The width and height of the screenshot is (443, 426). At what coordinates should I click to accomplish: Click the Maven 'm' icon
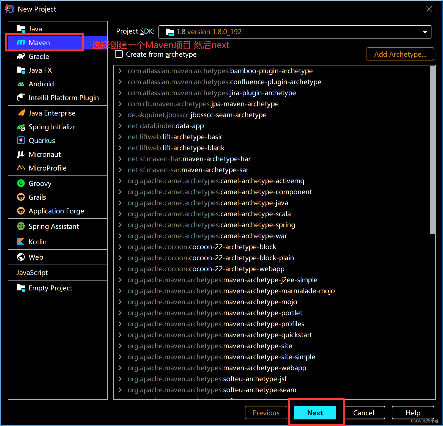tap(21, 43)
